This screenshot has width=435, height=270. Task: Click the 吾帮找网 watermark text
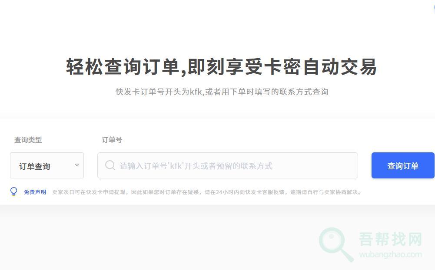[x=390, y=239]
